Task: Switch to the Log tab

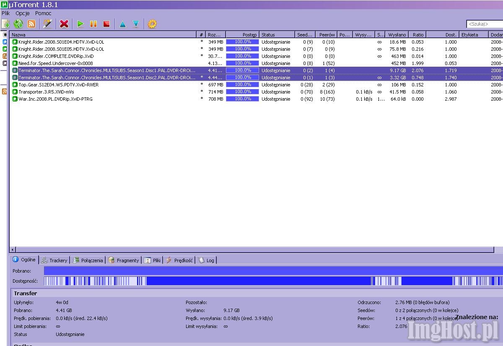Action: point(206,260)
